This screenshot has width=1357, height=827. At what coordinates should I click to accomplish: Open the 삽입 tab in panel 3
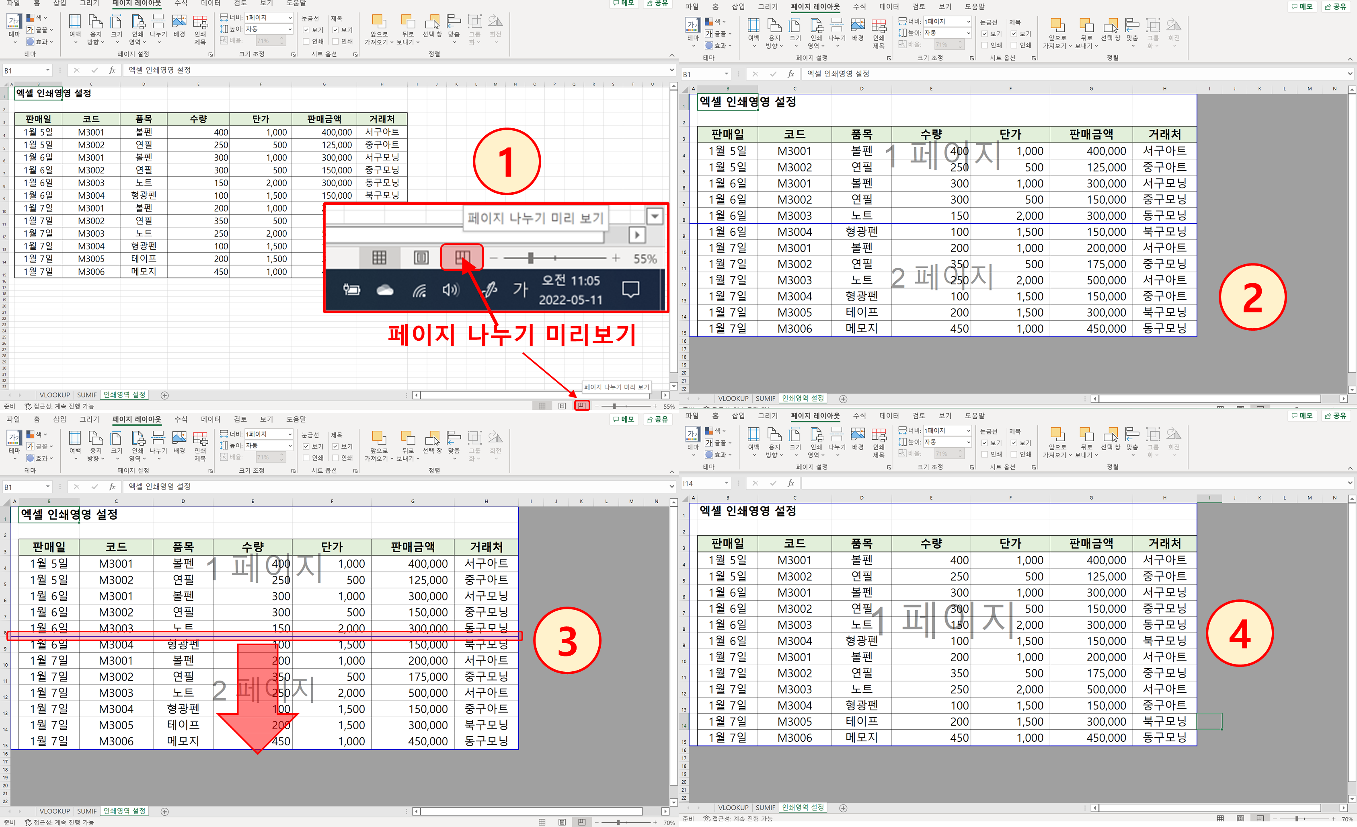coord(60,419)
